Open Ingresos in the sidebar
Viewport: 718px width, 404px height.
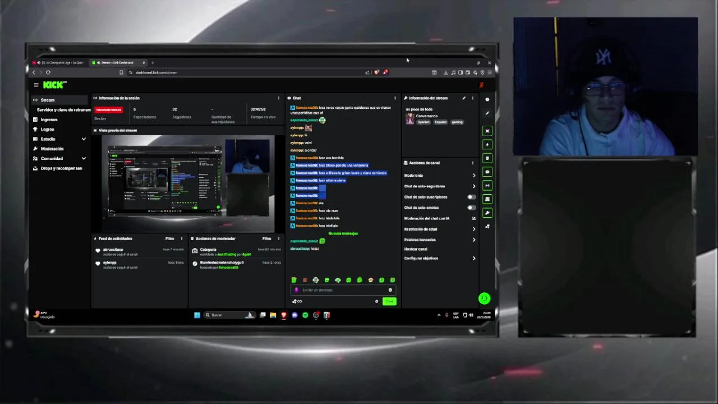pyautogui.click(x=48, y=120)
